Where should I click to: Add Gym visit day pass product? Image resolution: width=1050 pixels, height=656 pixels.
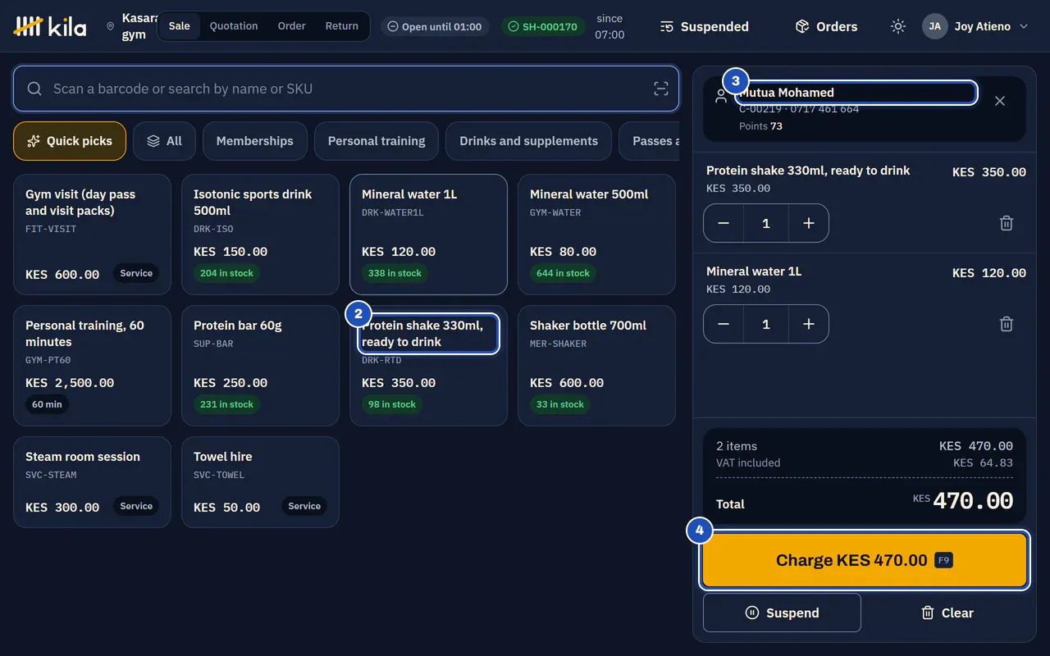[92, 235]
